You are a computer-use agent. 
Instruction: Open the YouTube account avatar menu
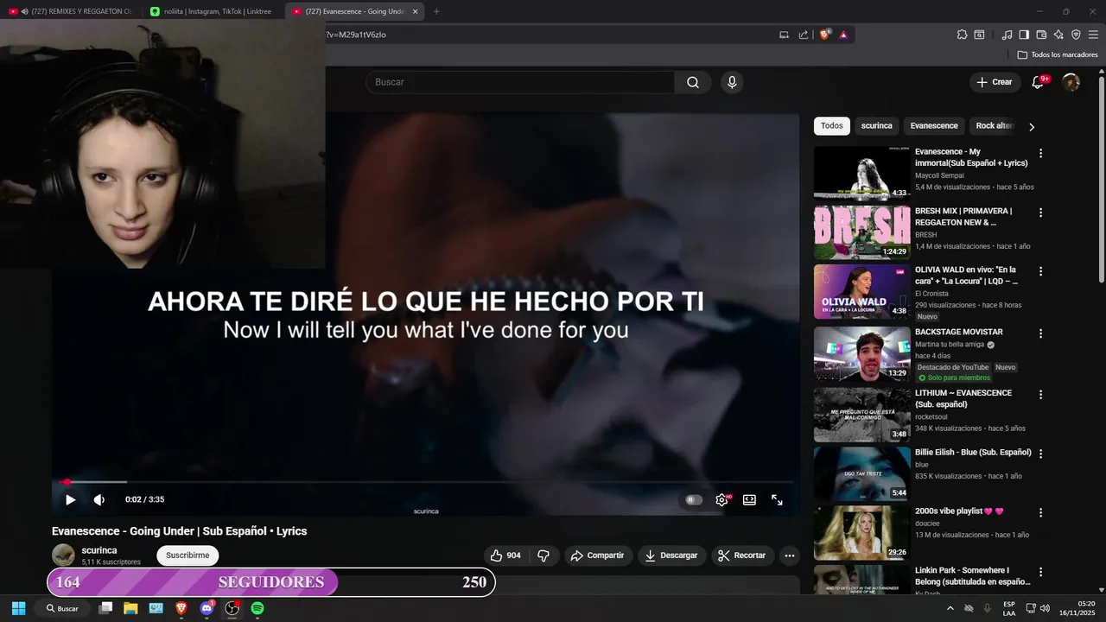pos(1071,82)
